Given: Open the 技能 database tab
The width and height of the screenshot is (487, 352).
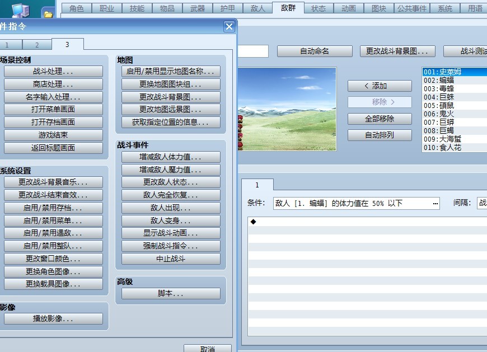Looking at the screenshot, I should (x=137, y=8).
